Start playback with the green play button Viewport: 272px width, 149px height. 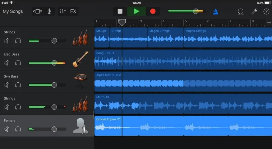[137, 11]
